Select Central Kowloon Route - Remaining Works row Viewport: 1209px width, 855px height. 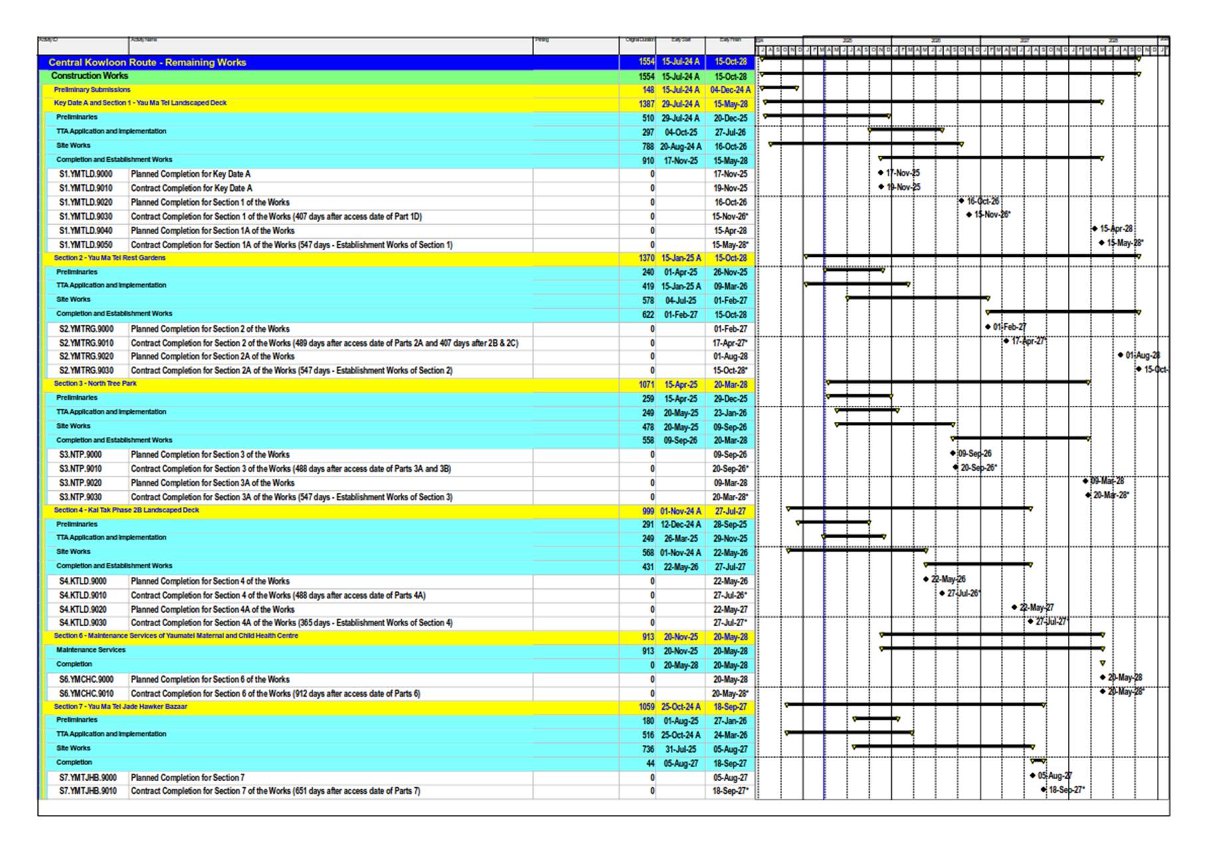147,63
